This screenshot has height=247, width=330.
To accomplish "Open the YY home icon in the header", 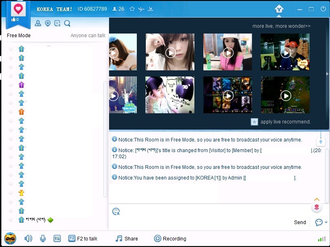I will coord(279,9).
